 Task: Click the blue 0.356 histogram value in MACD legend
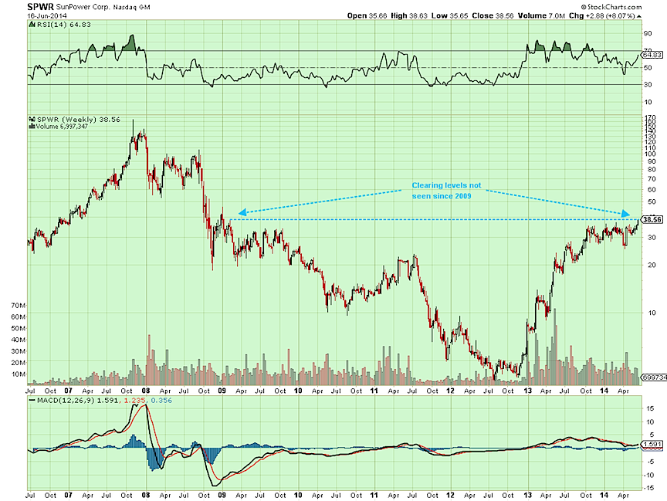click(161, 400)
